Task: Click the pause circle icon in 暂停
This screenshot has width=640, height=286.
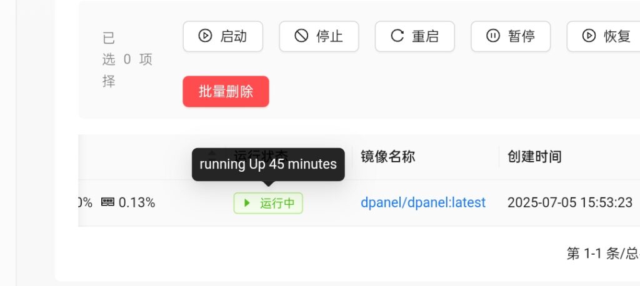Action: 493,36
